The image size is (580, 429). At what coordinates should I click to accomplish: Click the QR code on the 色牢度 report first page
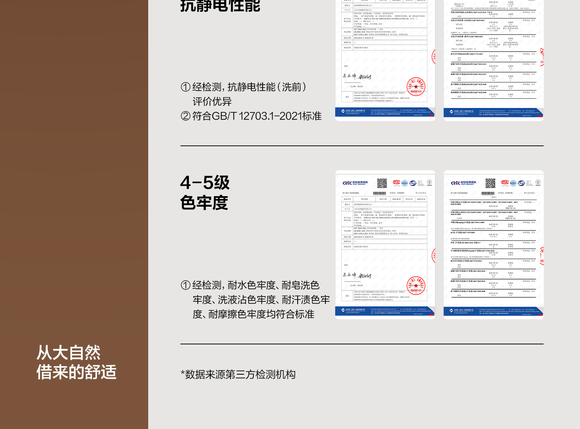coord(382,183)
